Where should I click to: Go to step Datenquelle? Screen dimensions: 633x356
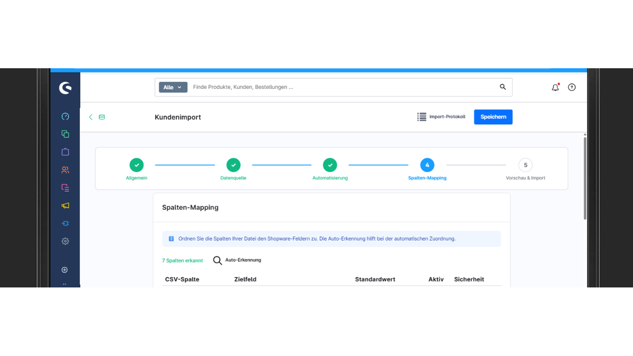(x=233, y=169)
